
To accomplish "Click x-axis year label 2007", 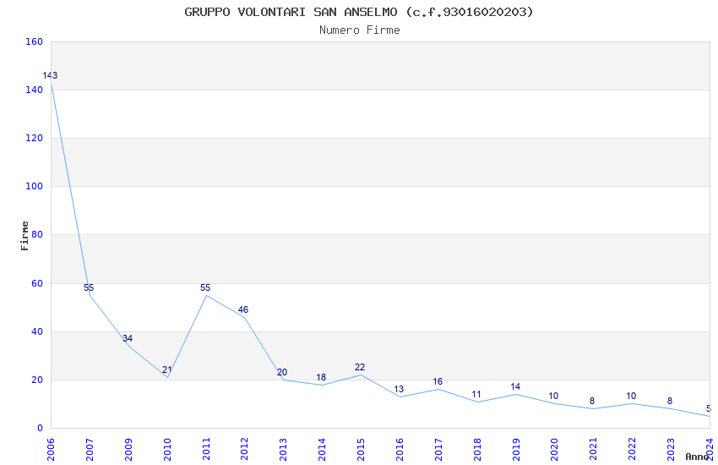I will point(90,450).
